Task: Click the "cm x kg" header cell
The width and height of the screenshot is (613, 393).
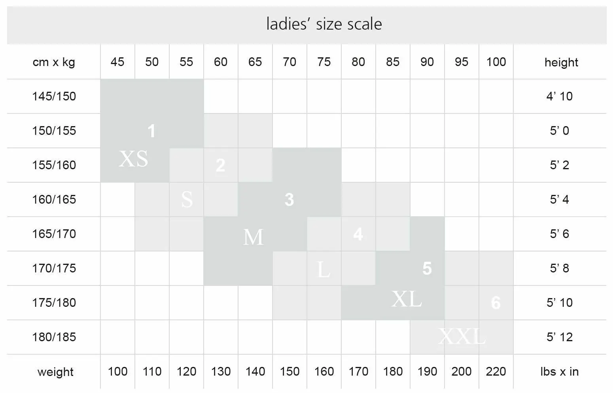Action: (54, 62)
